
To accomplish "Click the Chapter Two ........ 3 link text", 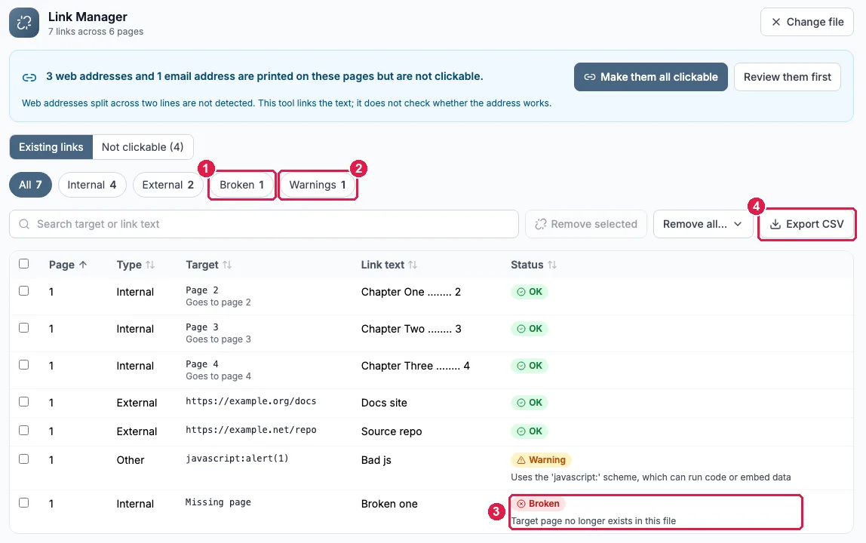I will [411, 329].
